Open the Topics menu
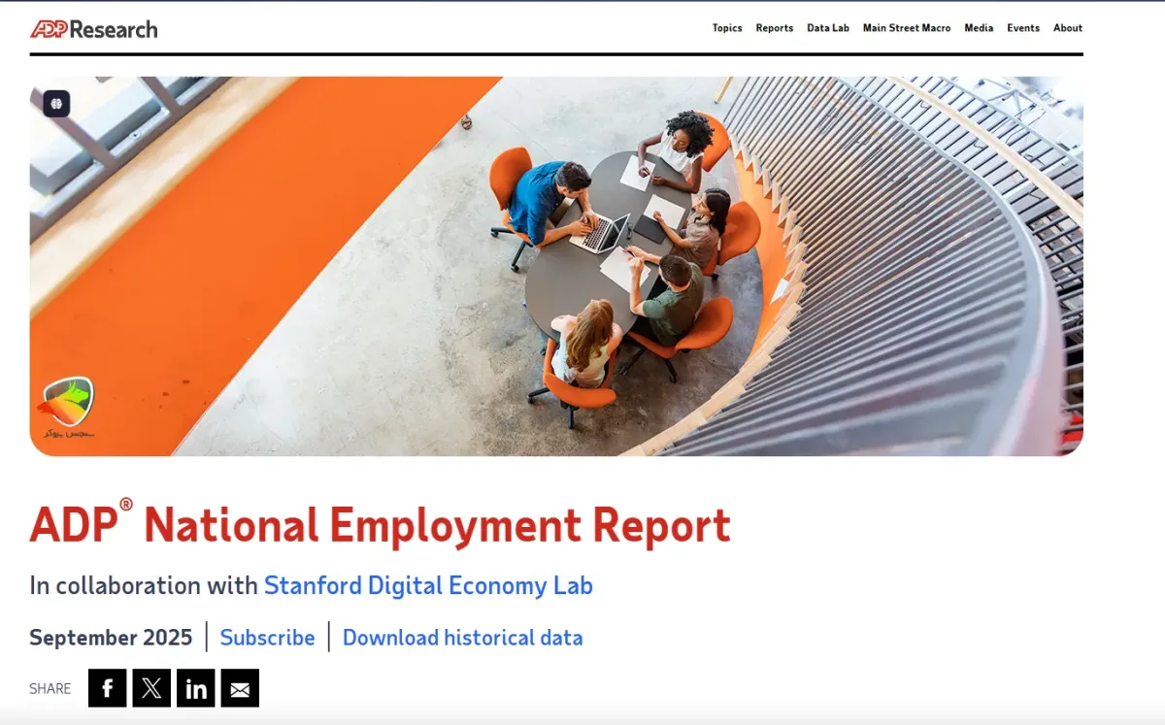This screenshot has height=725, width=1165. [x=727, y=28]
